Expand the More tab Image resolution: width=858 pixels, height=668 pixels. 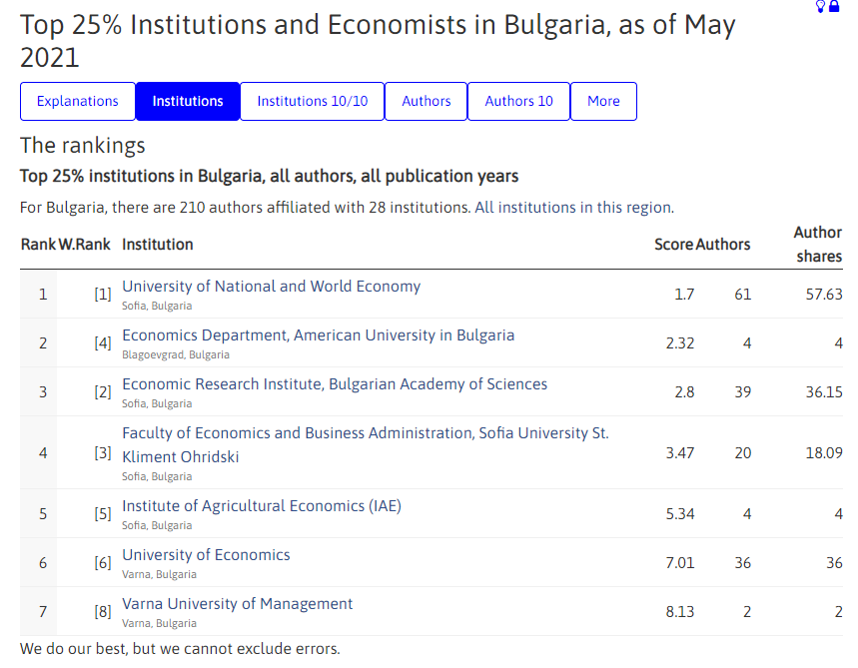pyautogui.click(x=603, y=101)
